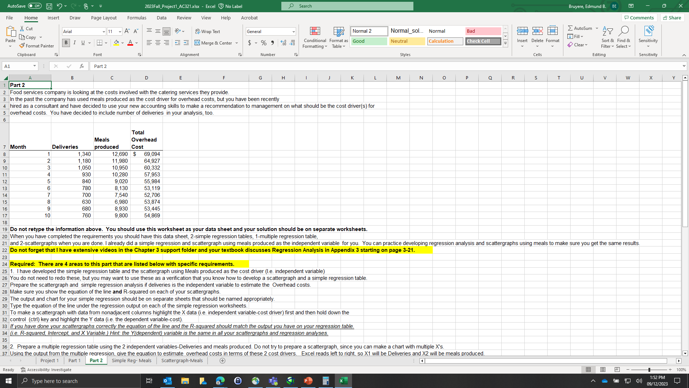Image resolution: width=689 pixels, height=388 pixels.
Task: Click the Wrap Text button
Action: coord(207,31)
